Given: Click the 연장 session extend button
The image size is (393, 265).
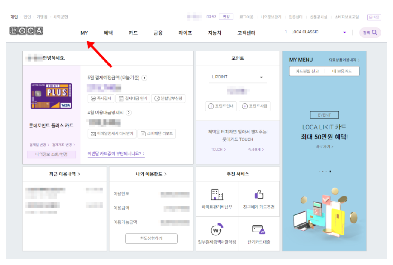Looking at the screenshot, I should point(226,17).
